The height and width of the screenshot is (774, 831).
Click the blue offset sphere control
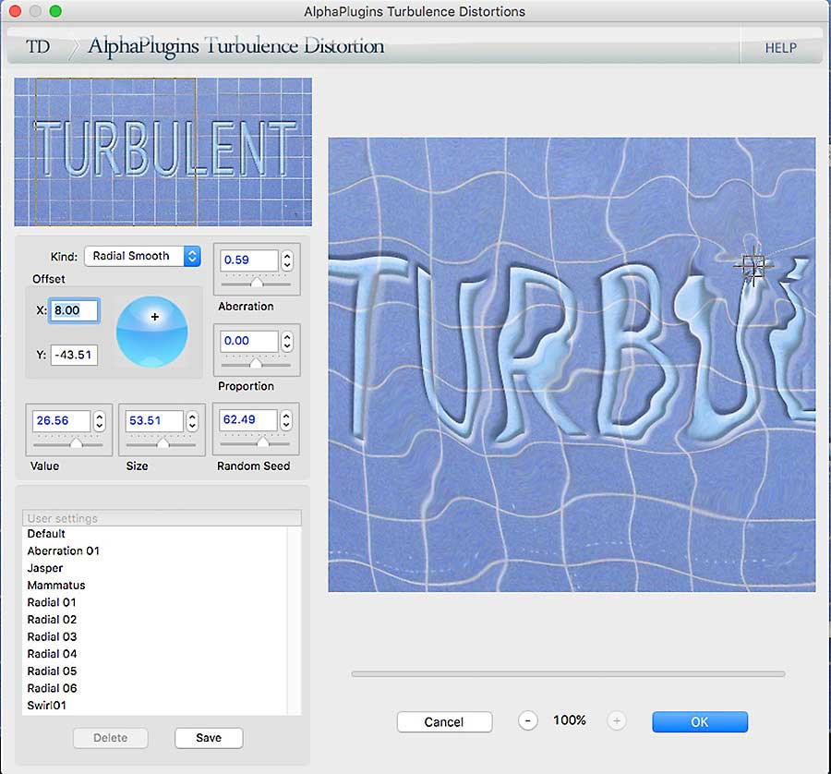151,330
